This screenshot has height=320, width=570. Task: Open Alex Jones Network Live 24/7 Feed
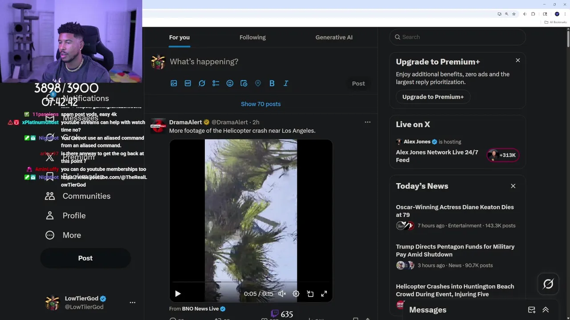[437, 156]
